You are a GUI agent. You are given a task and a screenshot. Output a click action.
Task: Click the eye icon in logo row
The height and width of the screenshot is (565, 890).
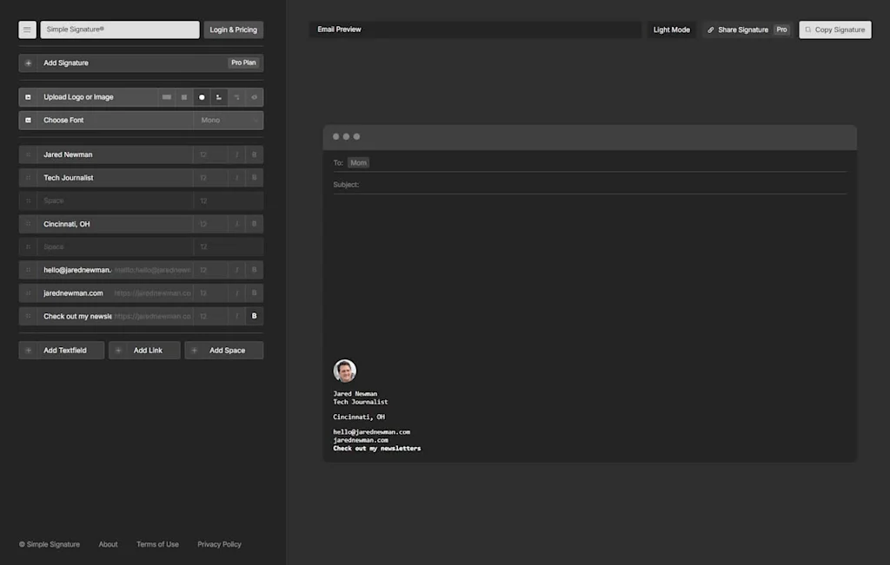click(254, 97)
